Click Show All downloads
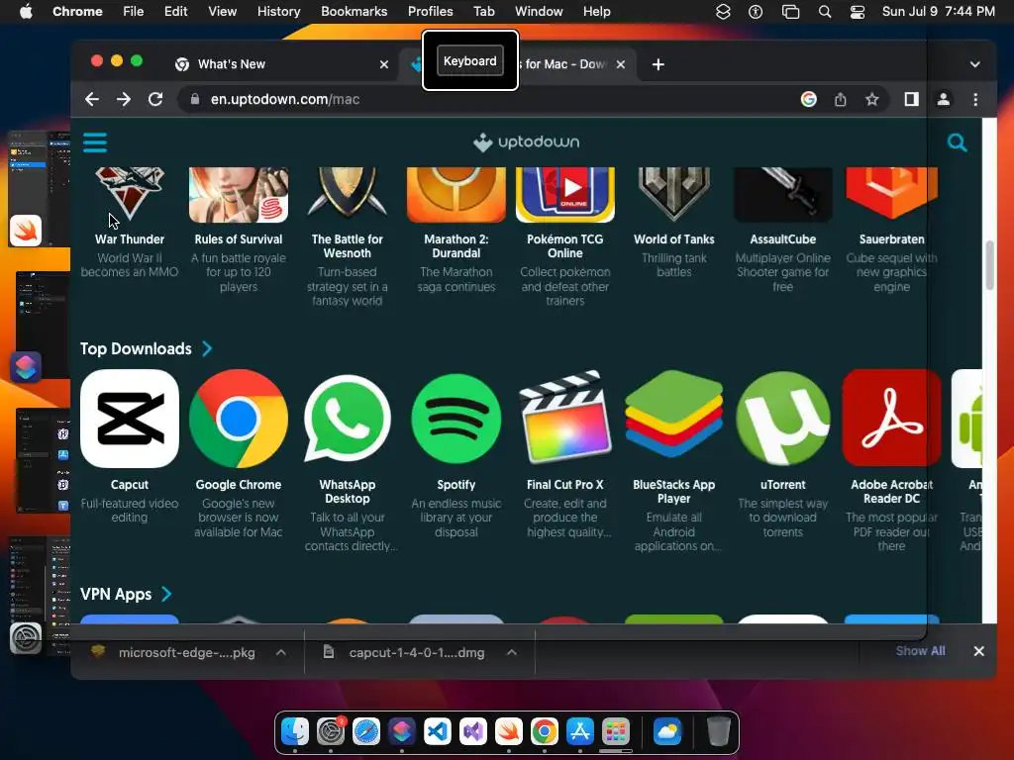Image resolution: width=1014 pixels, height=760 pixels. [x=920, y=651]
